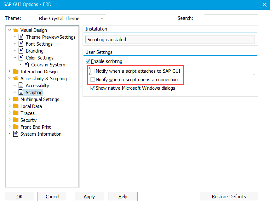Select Multilingual Settings label in the tree

pos(40,99)
